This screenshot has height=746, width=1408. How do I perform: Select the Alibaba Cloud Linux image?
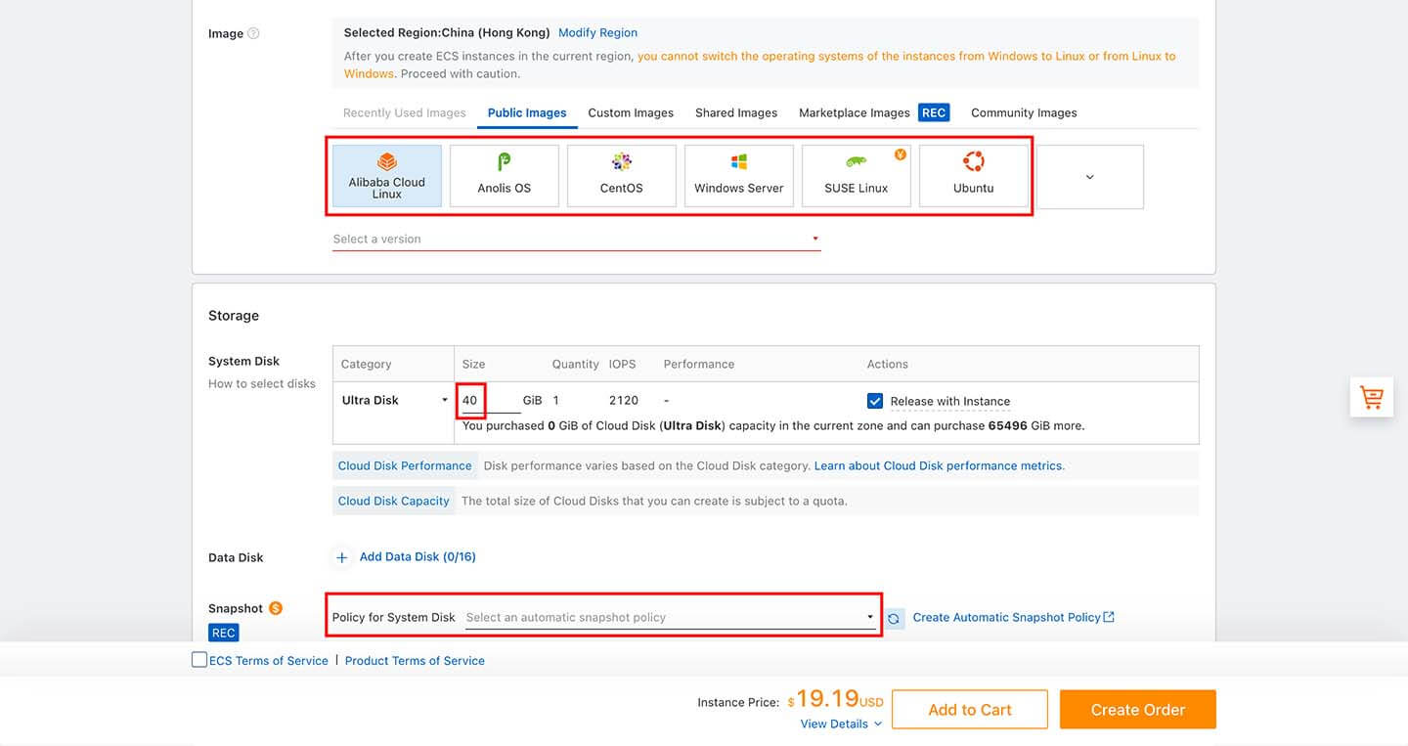pos(387,176)
